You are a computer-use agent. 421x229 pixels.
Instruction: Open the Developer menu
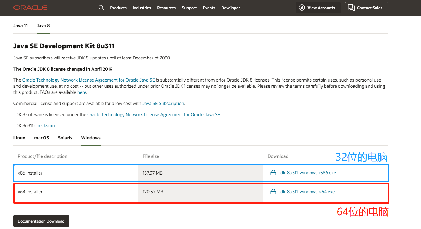(x=230, y=8)
